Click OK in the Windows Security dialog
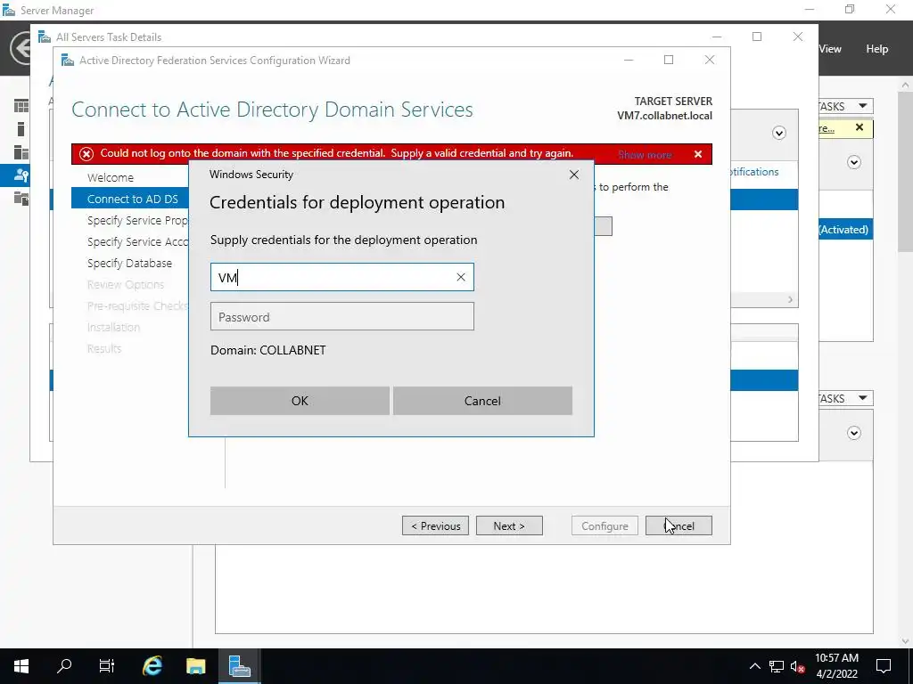 pyautogui.click(x=300, y=401)
